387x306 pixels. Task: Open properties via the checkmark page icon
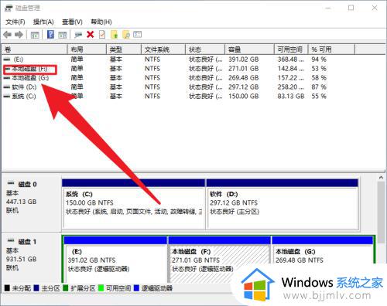pyautogui.click(x=102, y=34)
